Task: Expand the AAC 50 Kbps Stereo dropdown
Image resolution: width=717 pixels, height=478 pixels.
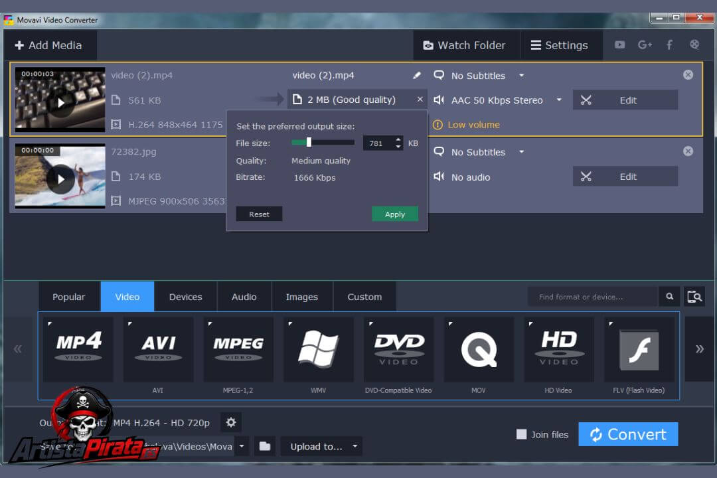Action: pyautogui.click(x=559, y=100)
